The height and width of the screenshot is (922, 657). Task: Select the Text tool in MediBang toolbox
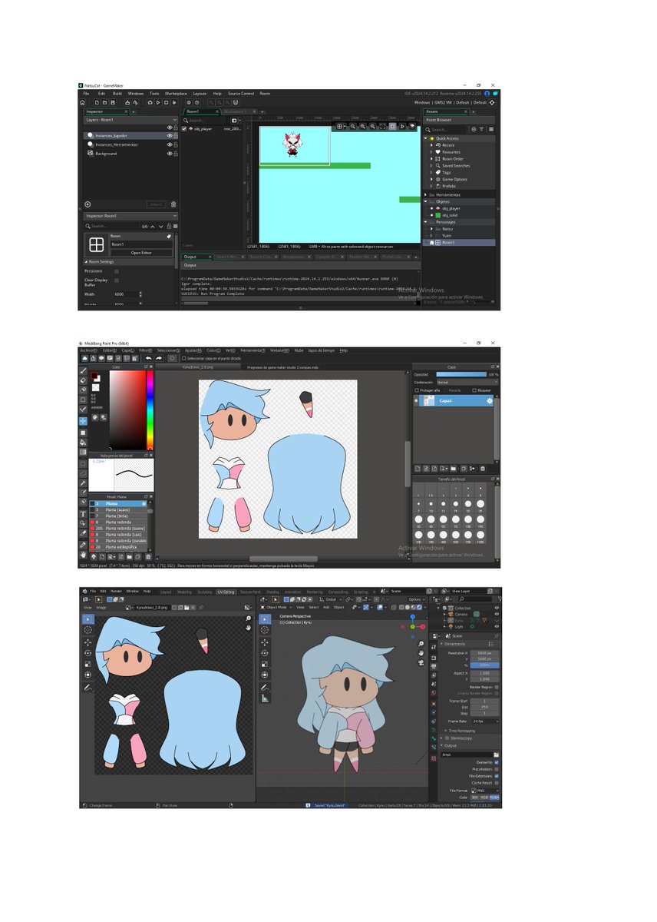pyautogui.click(x=83, y=513)
